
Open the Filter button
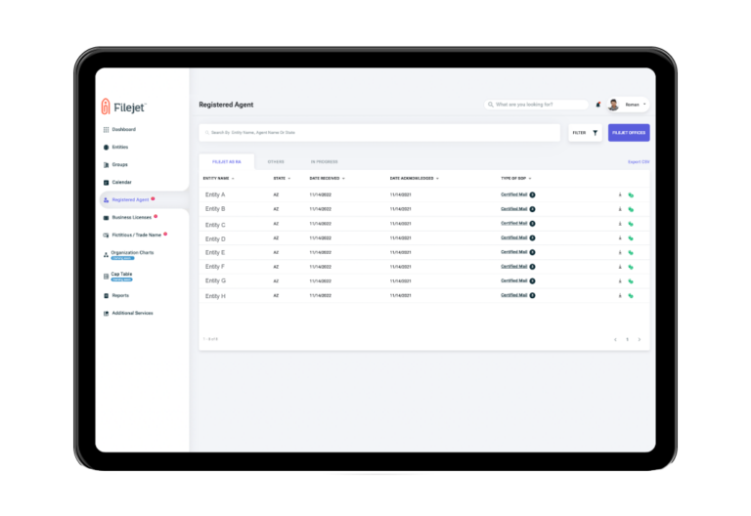tap(585, 133)
